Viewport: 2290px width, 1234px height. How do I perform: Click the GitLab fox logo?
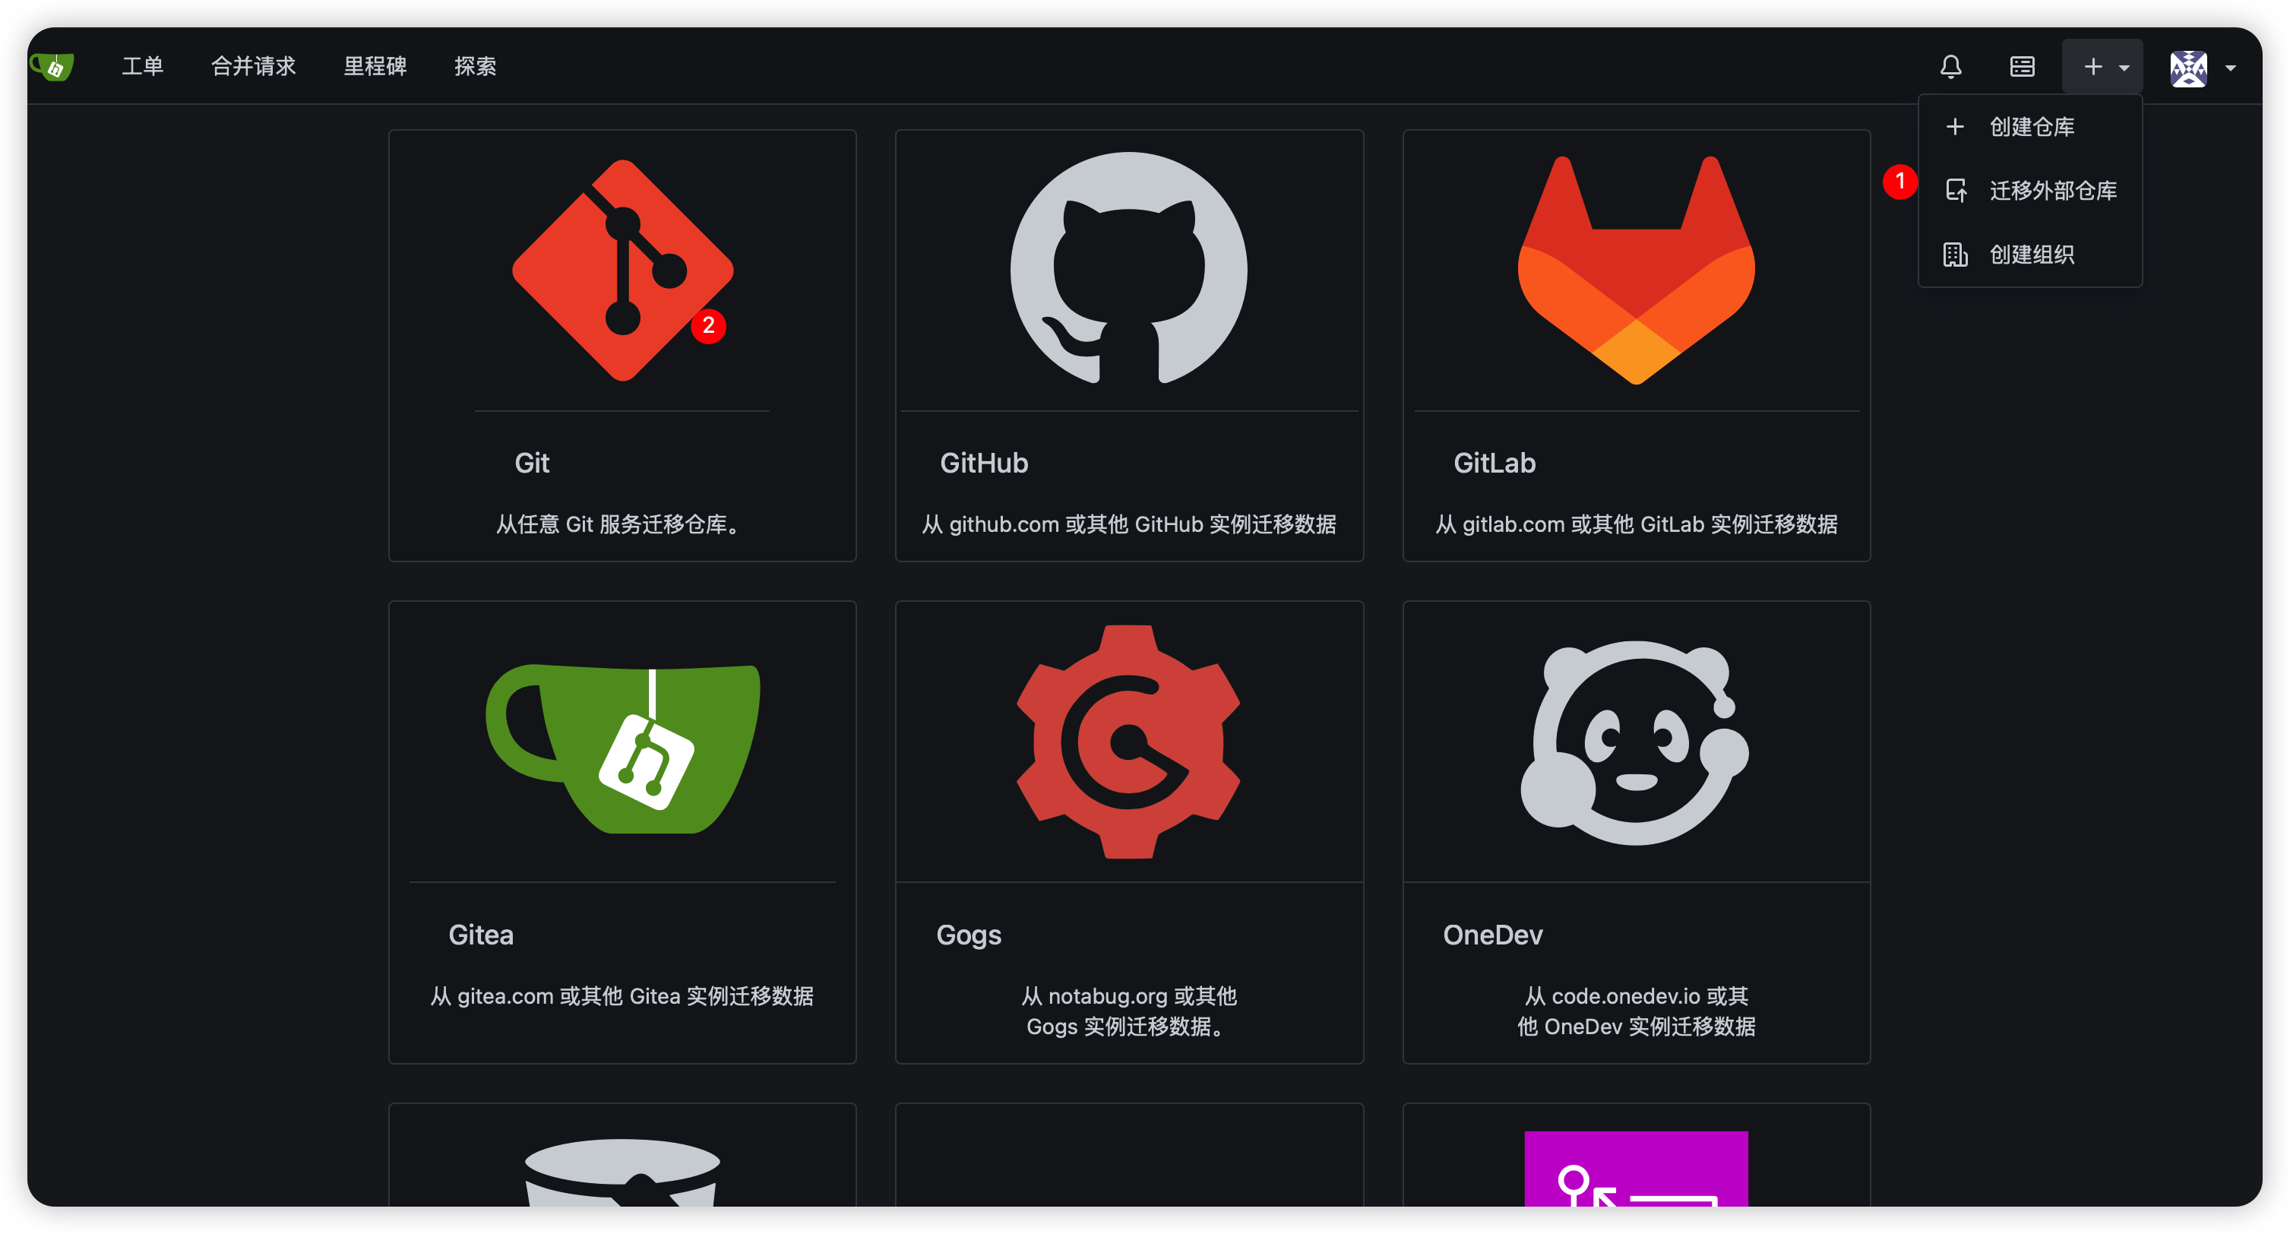[x=1636, y=271]
